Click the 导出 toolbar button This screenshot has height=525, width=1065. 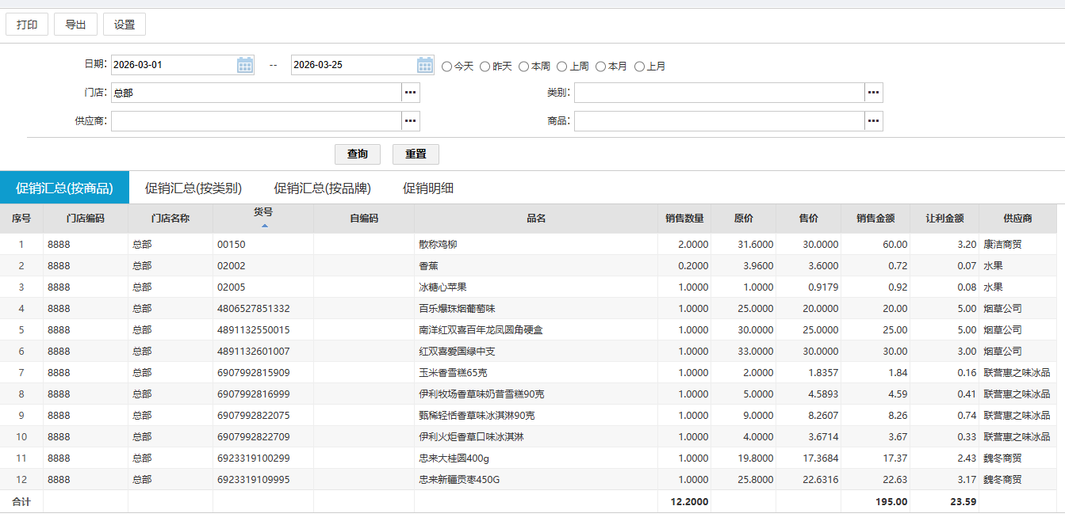coord(75,25)
